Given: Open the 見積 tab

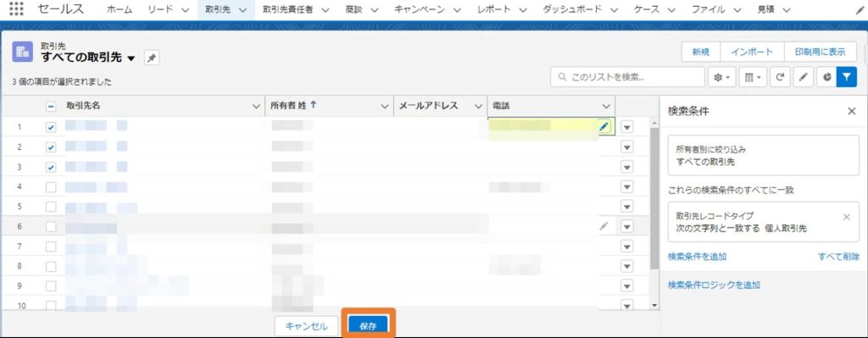Looking at the screenshot, I should tap(765, 9).
